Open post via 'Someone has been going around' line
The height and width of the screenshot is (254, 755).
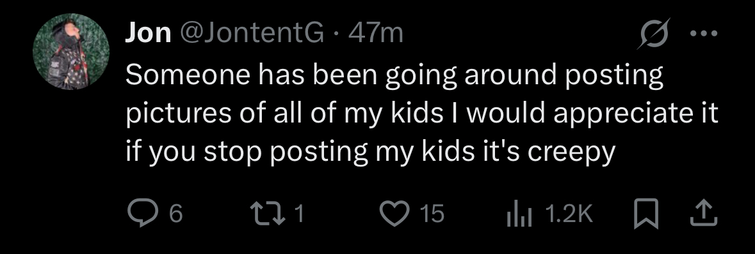pos(394,77)
